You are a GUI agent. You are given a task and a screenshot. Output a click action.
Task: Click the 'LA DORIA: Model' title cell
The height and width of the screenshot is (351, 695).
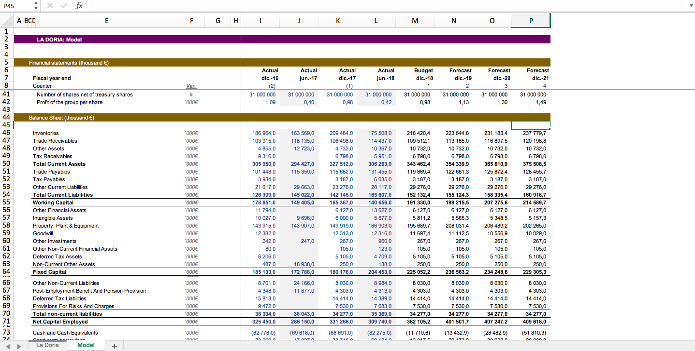[59, 40]
